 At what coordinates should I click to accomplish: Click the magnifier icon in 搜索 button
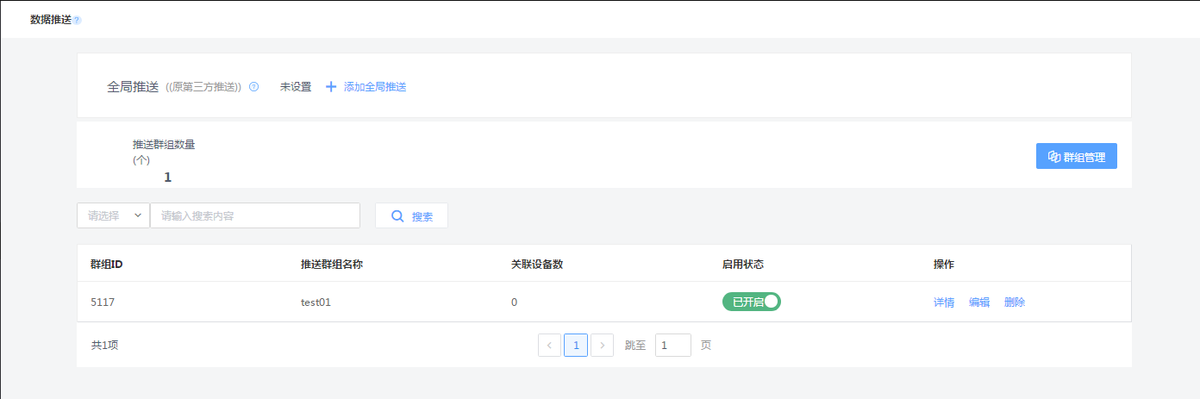click(x=397, y=216)
